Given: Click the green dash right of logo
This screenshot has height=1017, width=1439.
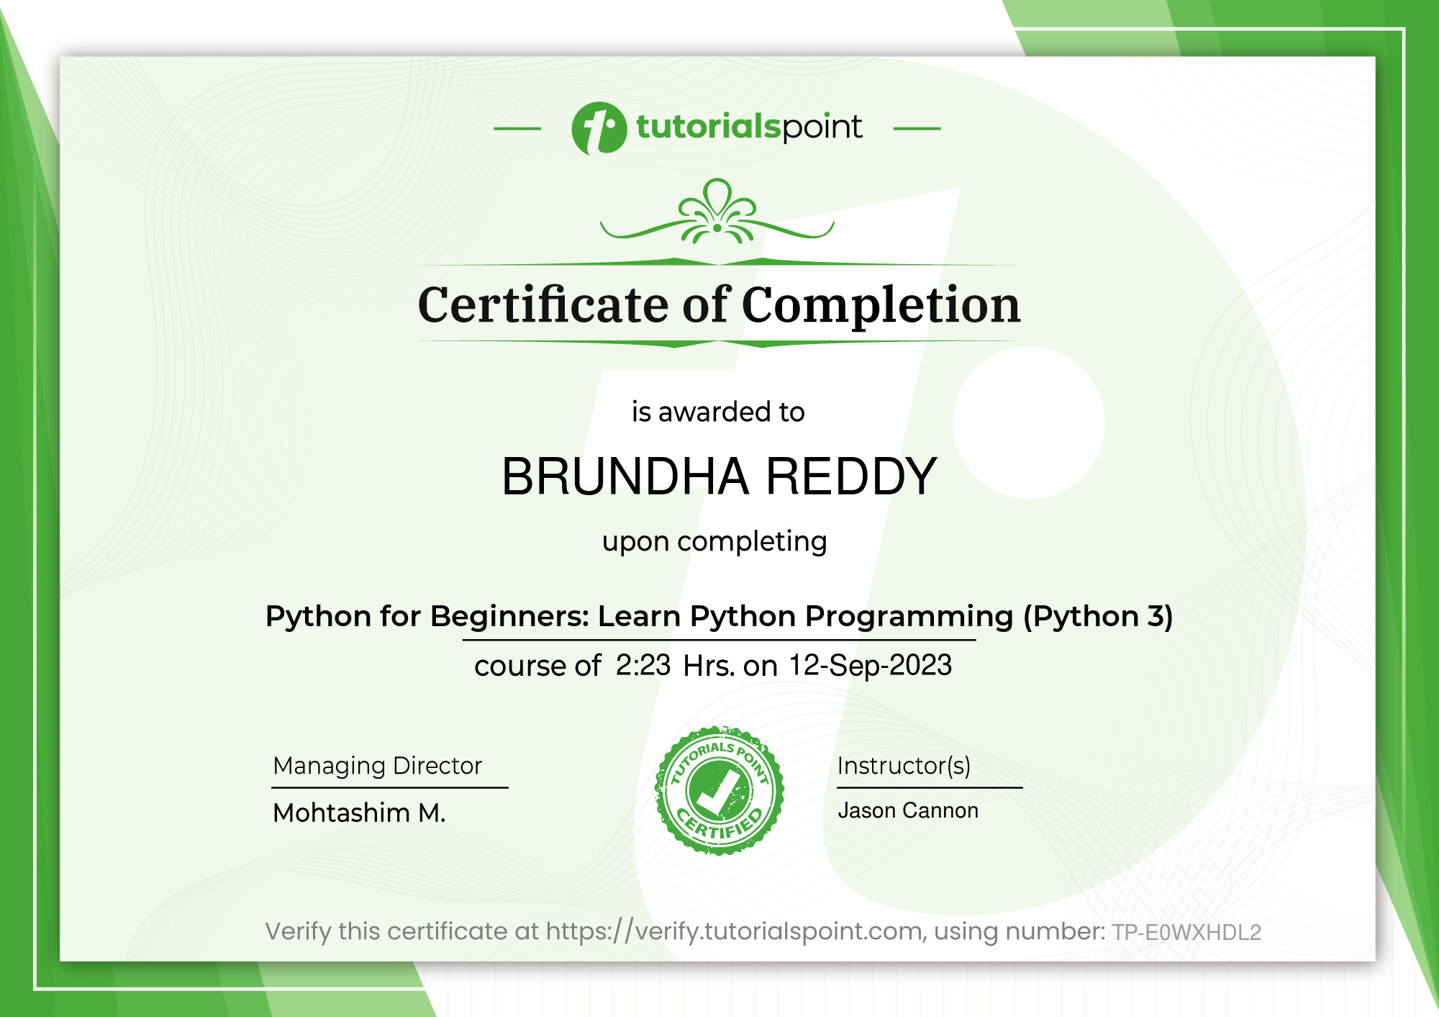Looking at the screenshot, I should coord(917,129).
